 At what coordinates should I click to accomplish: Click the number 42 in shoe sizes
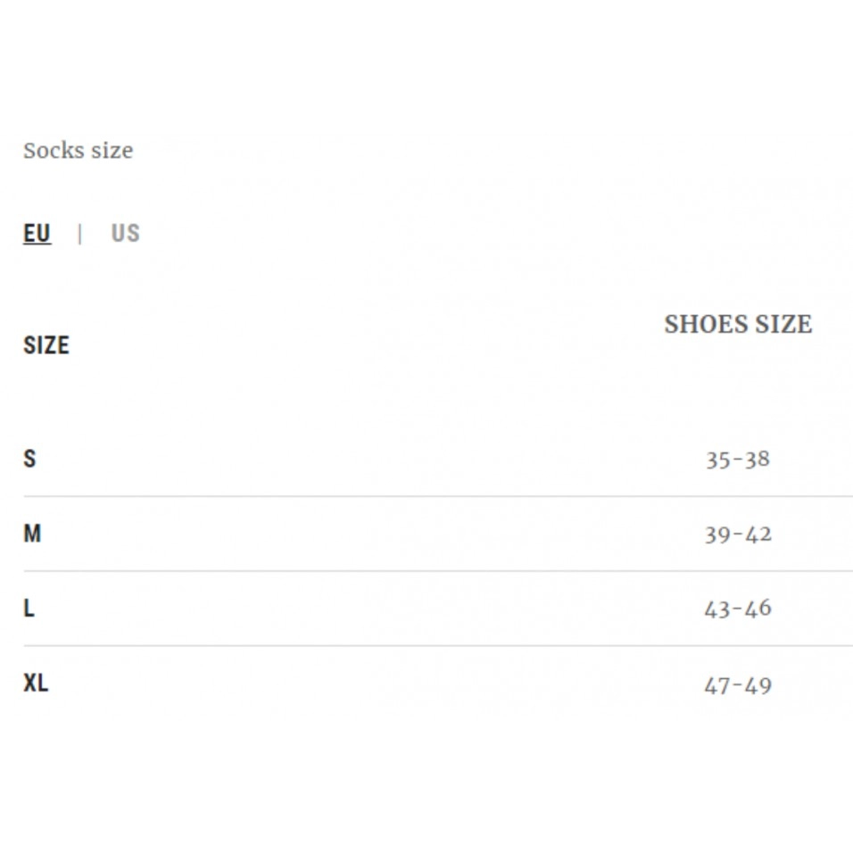(758, 535)
